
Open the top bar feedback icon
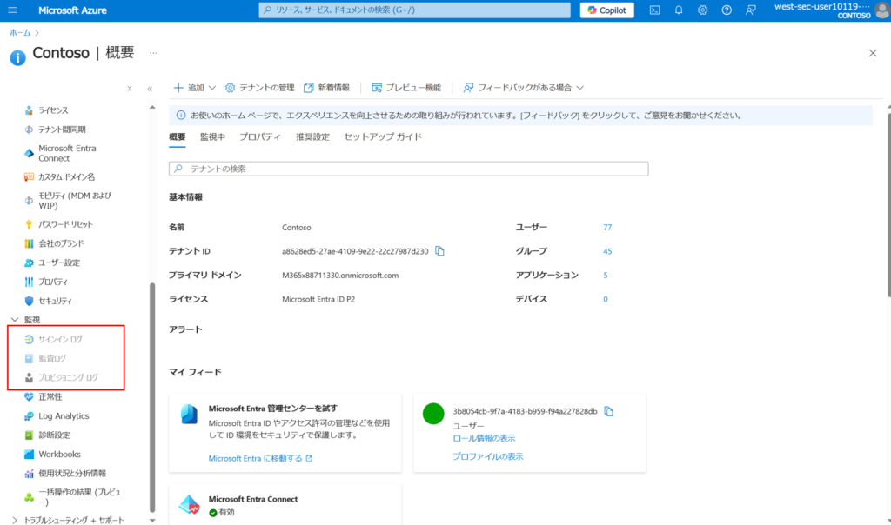(x=751, y=10)
